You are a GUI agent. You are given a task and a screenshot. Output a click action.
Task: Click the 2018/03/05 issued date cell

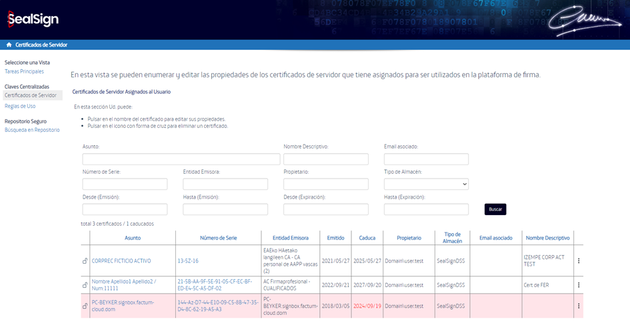tap(335, 306)
